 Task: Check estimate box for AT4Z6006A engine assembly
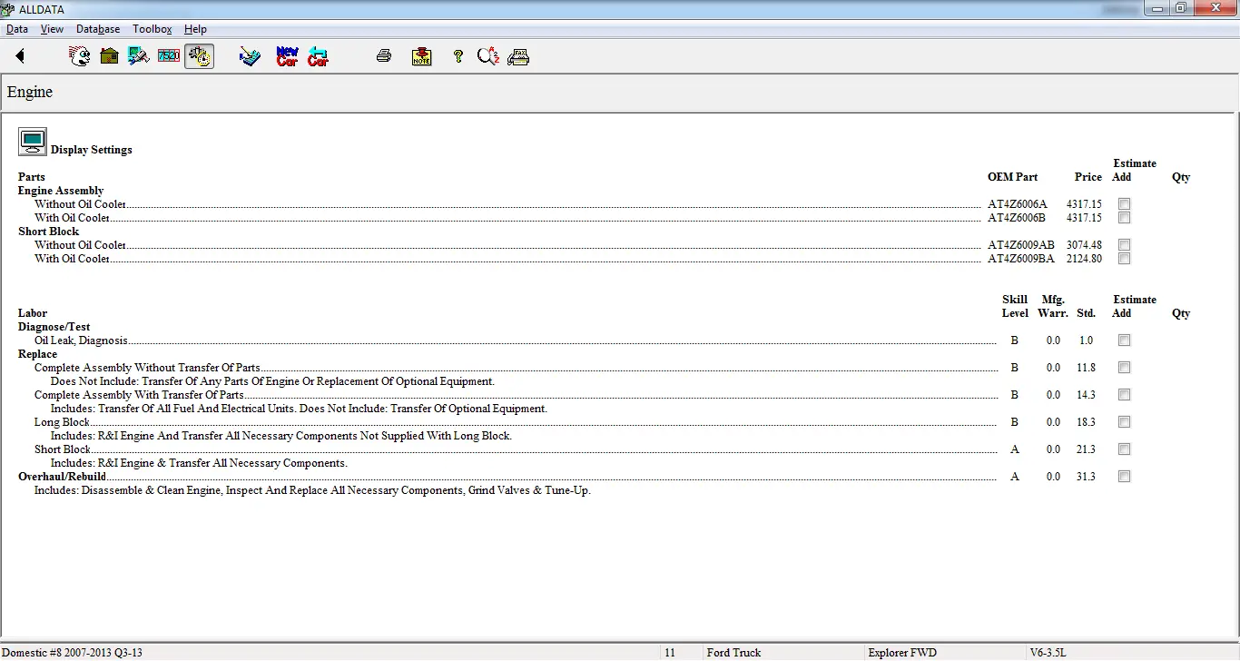1125,204
